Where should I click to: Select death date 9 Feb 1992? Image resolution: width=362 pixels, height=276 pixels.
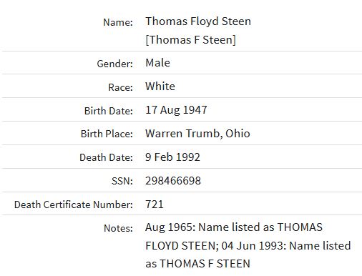coord(172,157)
